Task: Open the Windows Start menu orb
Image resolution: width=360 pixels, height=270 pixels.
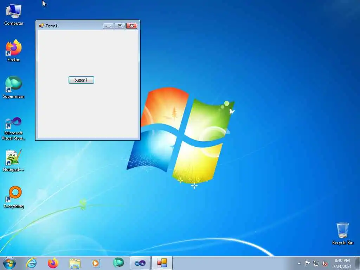Action: [9, 263]
